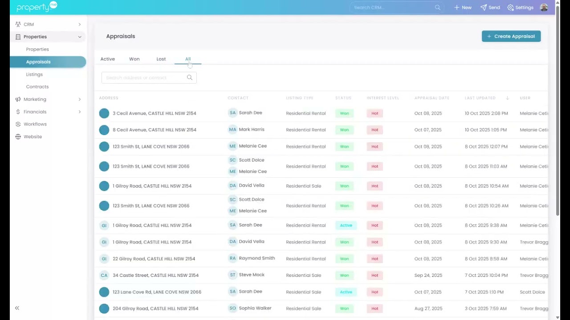Expand the Marketing menu chevron
This screenshot has width=570, height=320.
coord(80,99)
